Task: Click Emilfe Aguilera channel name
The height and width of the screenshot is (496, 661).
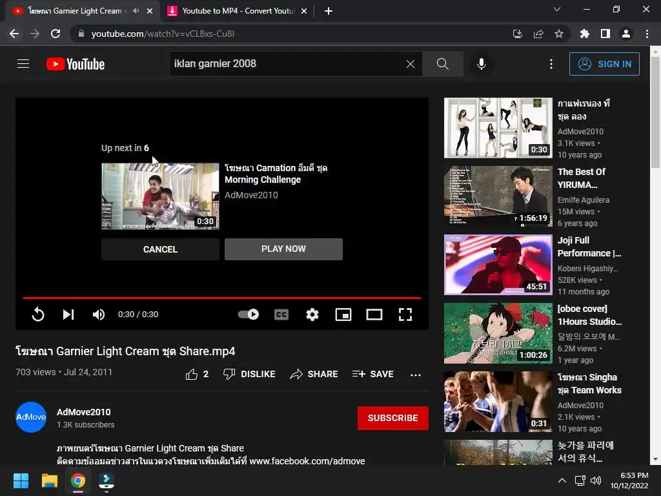Action: pyautogui.click(x=583, y=200)
